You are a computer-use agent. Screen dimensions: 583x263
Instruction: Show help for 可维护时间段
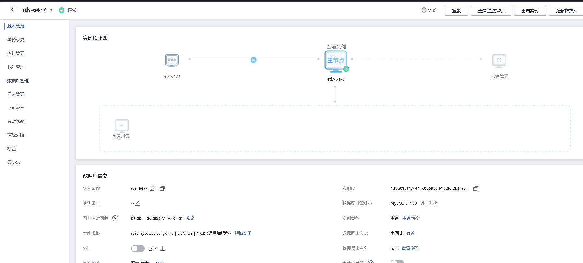115,218
